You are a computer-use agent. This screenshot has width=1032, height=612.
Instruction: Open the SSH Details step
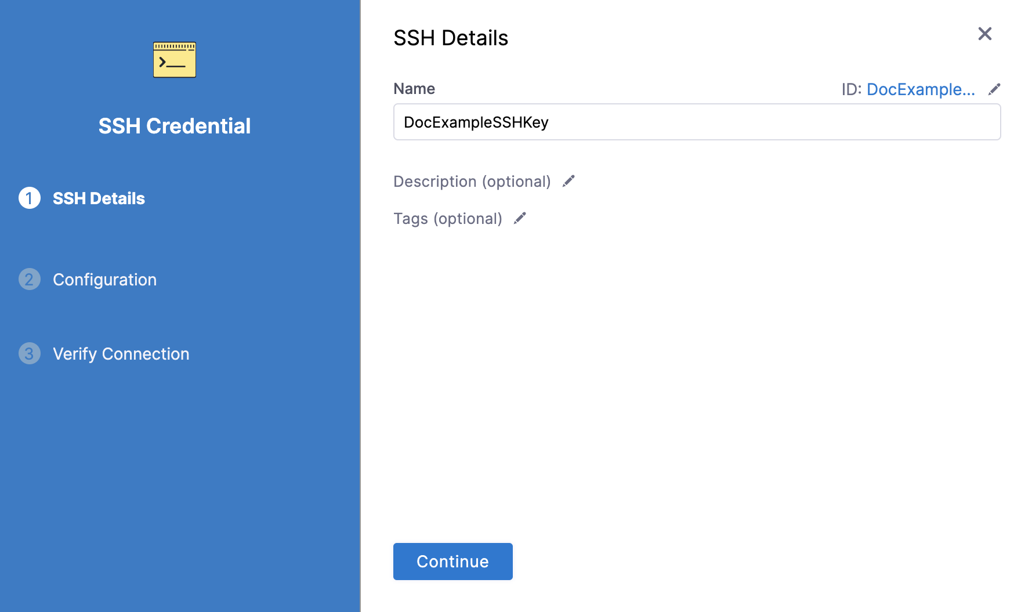pos(99,198)
